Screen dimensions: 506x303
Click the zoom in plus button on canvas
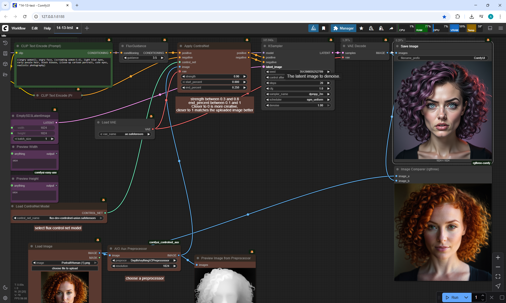[498, 257]
